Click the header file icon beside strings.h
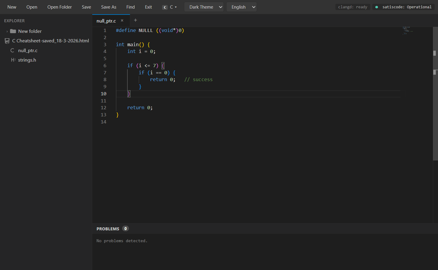Screen dimensions: 438x270 13,60
